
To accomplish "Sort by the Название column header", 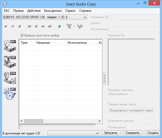I will pyautogui.click(x=50, y=43).
